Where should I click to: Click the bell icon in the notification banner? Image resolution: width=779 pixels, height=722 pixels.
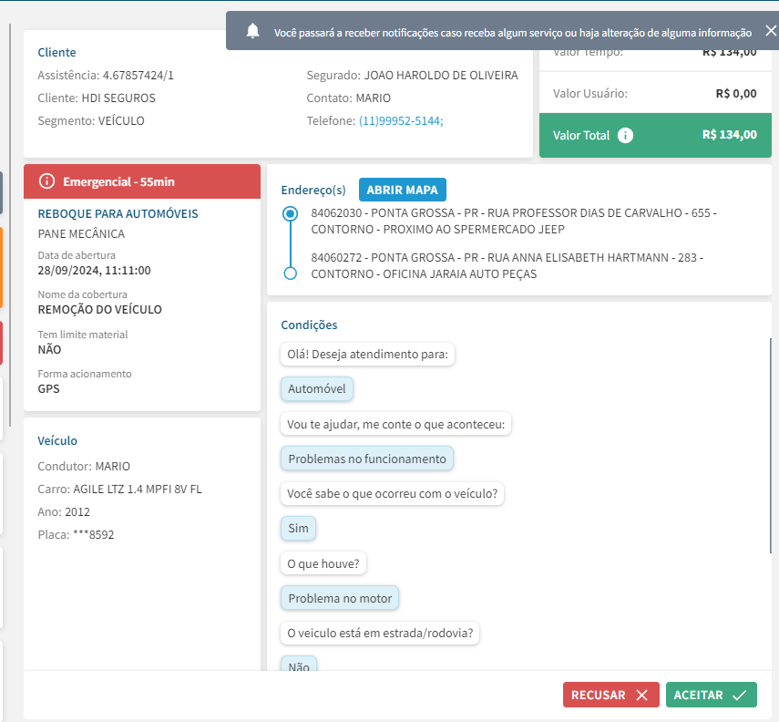(253, 31)
